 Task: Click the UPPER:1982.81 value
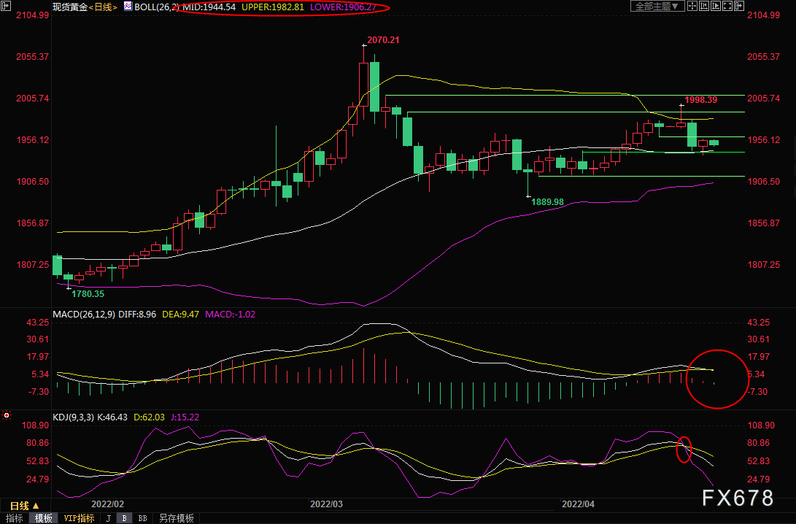273,7
